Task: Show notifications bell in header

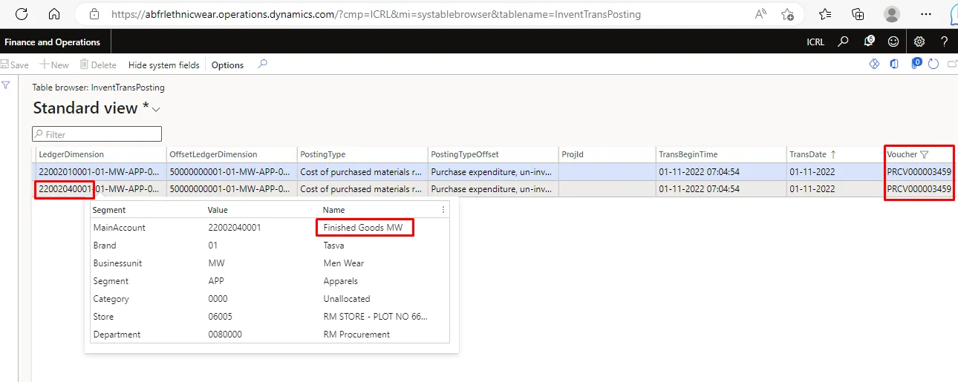Action: [868, 42]
